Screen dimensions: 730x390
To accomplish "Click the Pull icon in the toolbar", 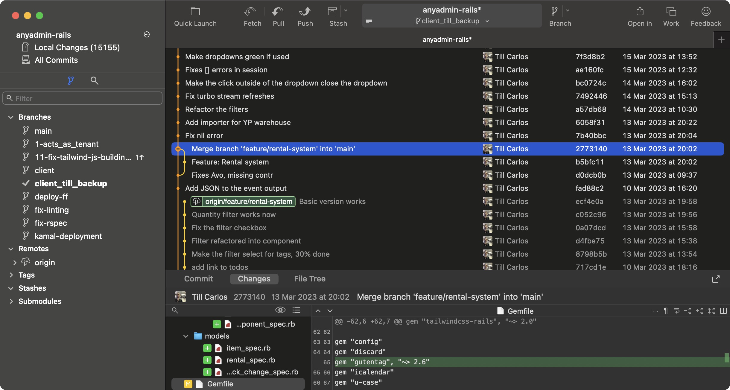I will pyautogui.click(x=278, y=12).
